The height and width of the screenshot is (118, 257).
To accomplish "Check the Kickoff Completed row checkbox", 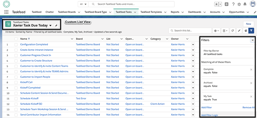I will [16, 88].
